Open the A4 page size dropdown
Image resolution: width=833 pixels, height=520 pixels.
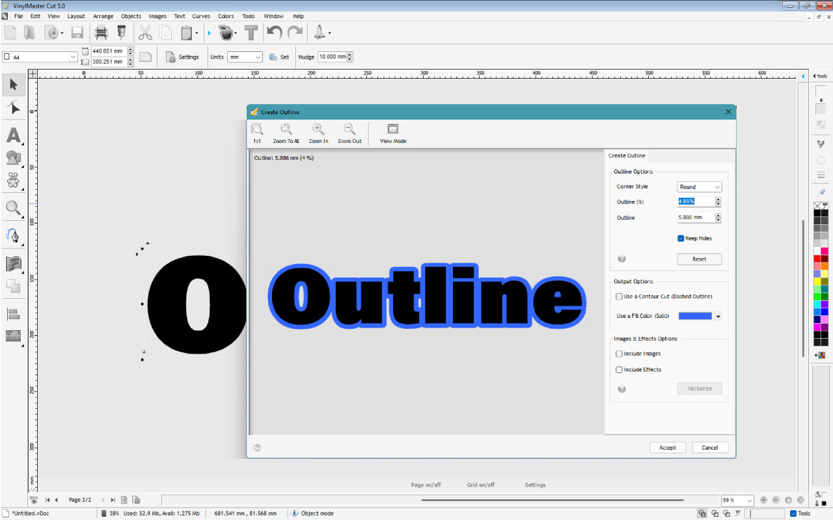tap(40, 57)
